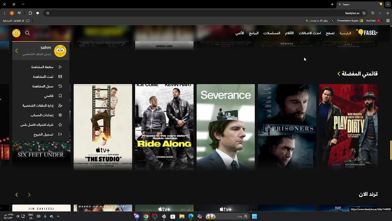Click the left yellow arrow of ترند الان carousel

point(17,195)
